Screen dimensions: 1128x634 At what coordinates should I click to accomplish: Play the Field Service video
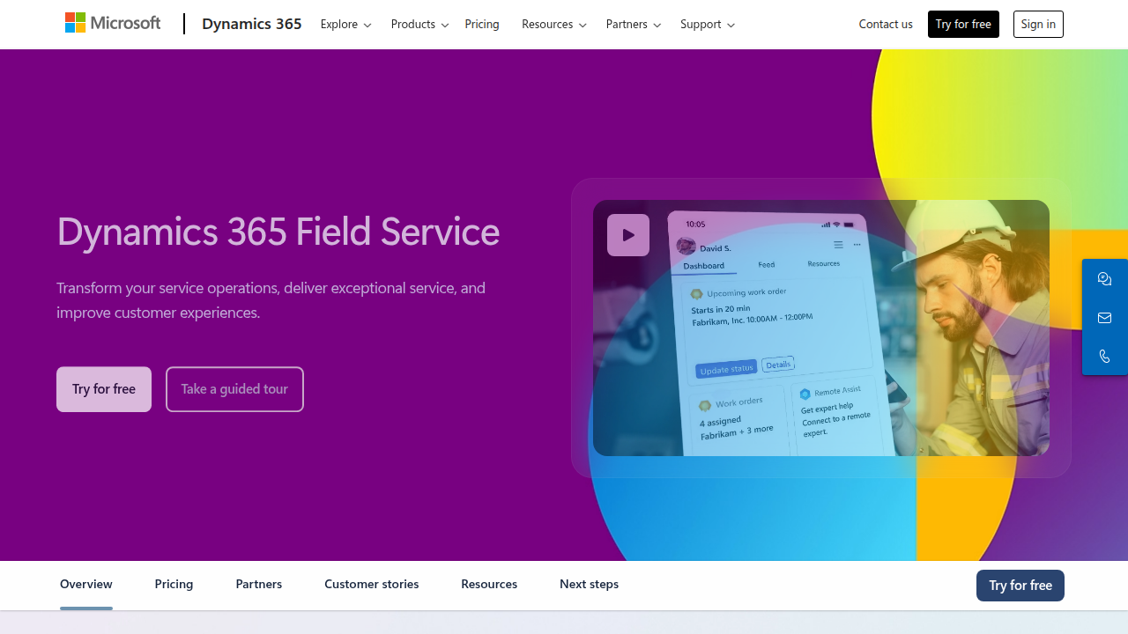[628, 235]
